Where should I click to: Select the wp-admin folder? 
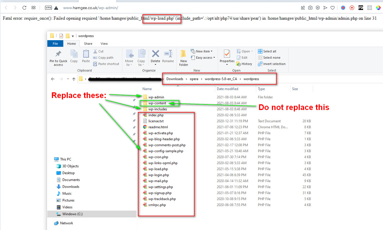click(x=156, y=97)
